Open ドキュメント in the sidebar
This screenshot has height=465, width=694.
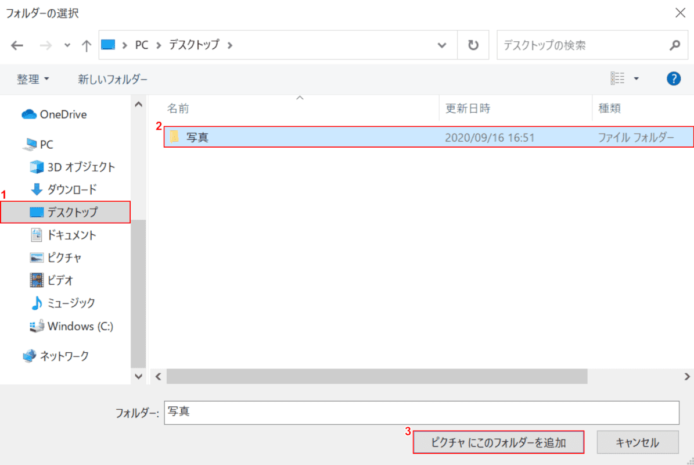click(71, 235)
